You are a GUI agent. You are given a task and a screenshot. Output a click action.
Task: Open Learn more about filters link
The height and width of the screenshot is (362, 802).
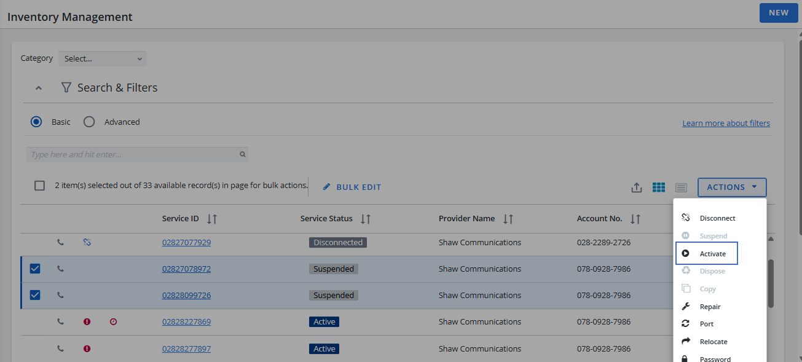[726, 124]
